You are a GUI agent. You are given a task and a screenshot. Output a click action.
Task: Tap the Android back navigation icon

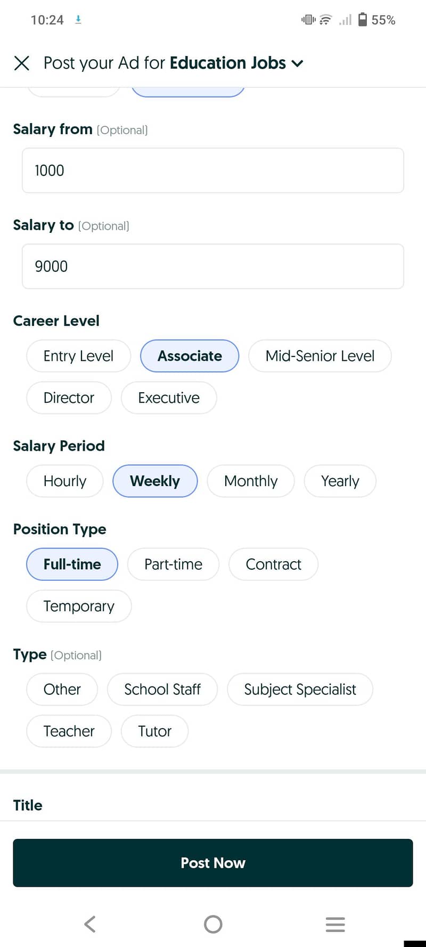[x=90, y=924]
